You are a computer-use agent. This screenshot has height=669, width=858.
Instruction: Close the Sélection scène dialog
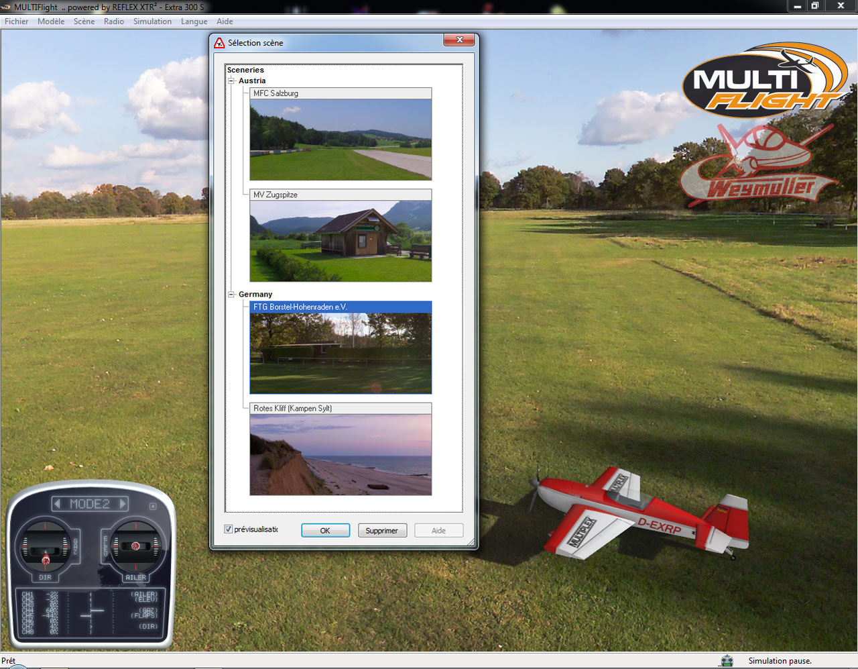point(459,40)
